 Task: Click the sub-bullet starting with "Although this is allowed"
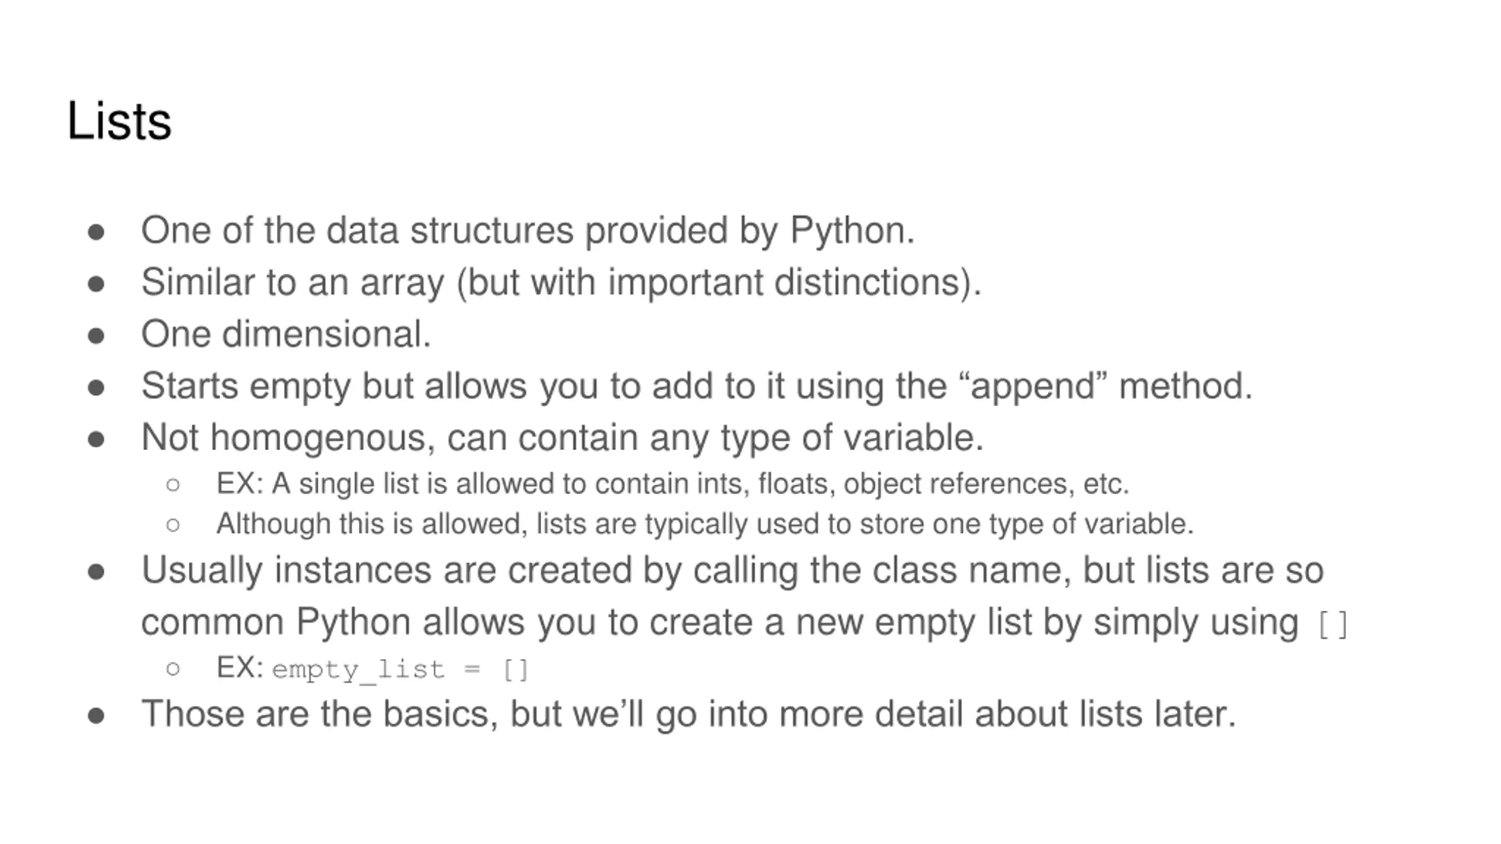point(705,524)
